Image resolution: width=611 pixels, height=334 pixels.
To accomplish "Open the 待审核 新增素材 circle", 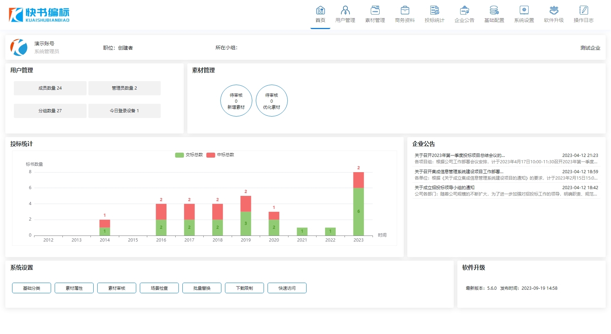I will pyautogui.click(x=236, y=101).
